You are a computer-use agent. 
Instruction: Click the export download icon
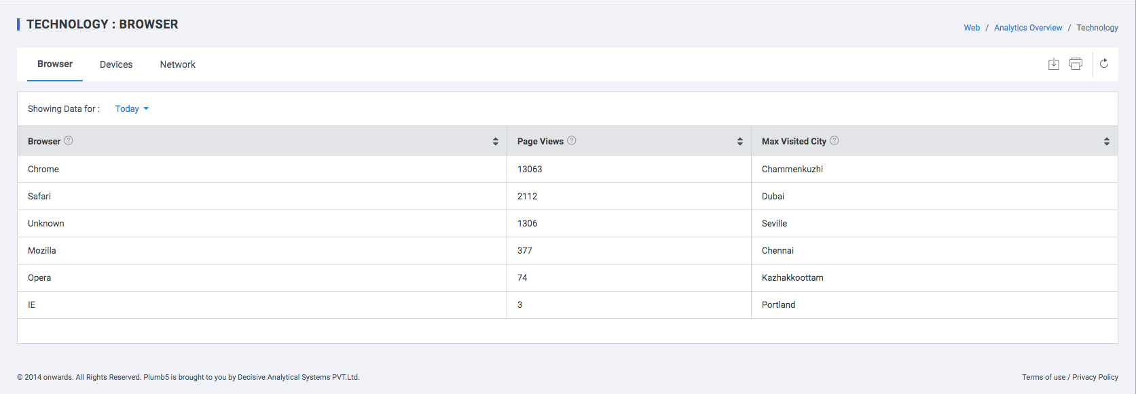1054,64
